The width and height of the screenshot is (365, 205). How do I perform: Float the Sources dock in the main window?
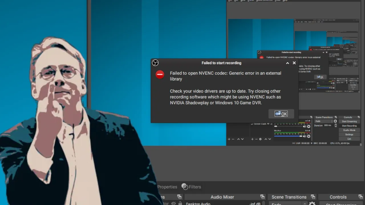[x=179, y=197]
